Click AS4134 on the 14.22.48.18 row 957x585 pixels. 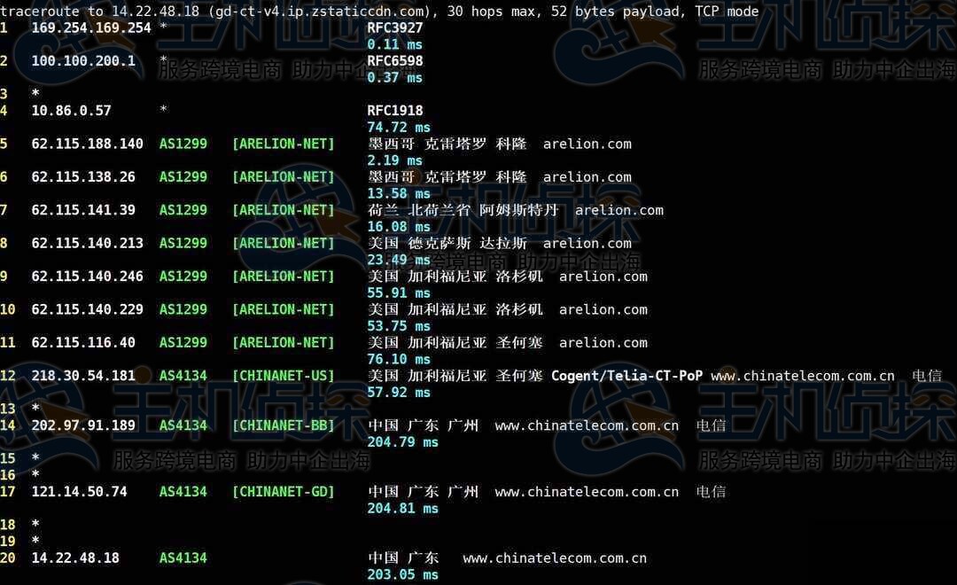(183, 558)
